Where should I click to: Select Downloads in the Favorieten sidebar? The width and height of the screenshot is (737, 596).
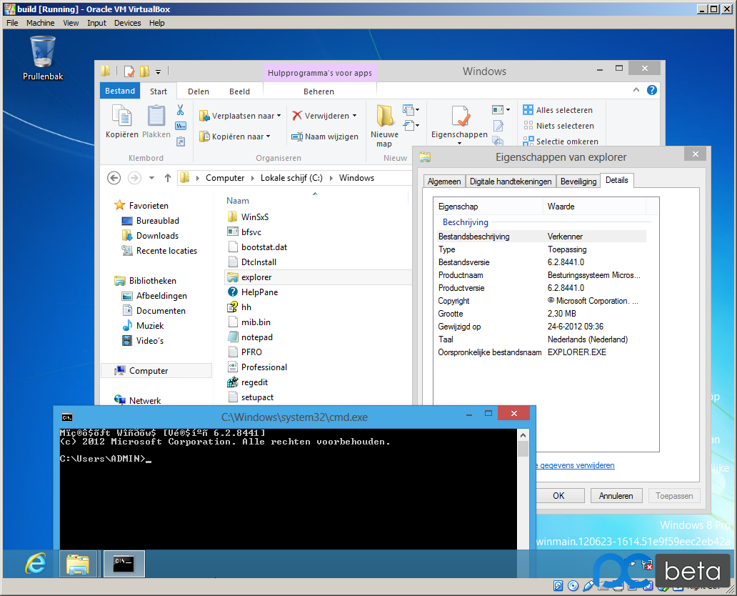tap(157, 236)
